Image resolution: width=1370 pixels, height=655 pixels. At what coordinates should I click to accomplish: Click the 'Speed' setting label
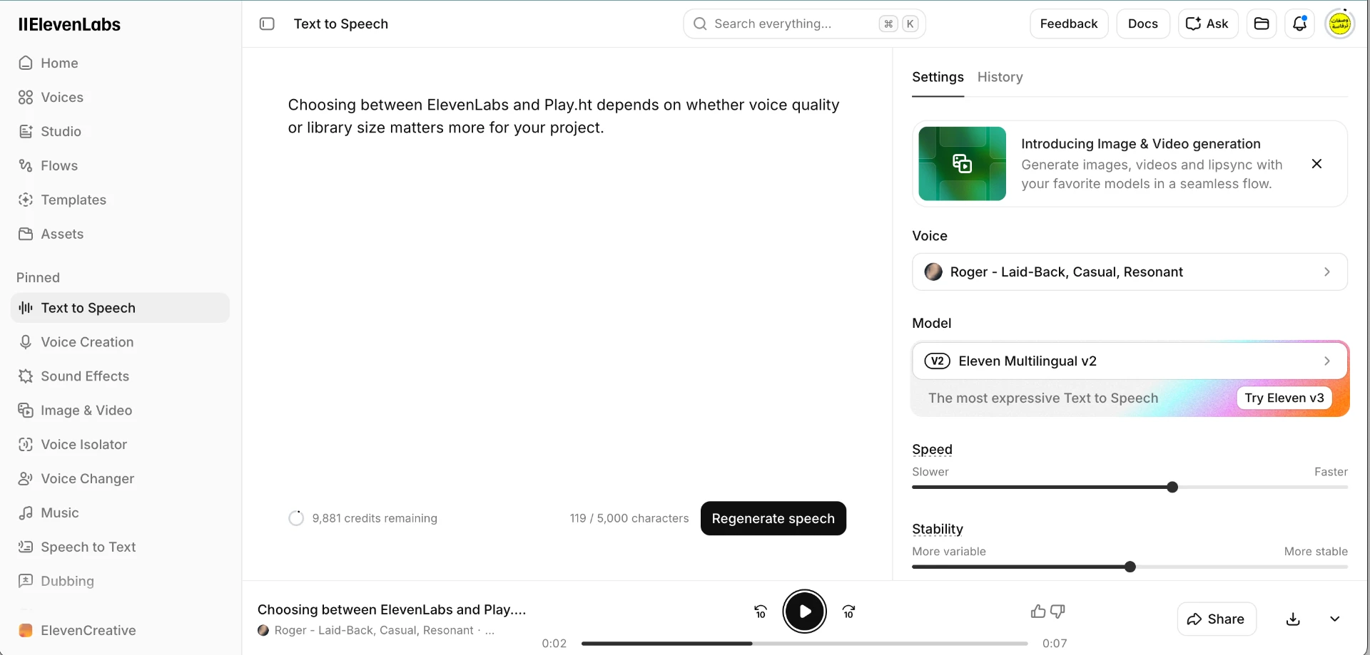pos(932,449)
